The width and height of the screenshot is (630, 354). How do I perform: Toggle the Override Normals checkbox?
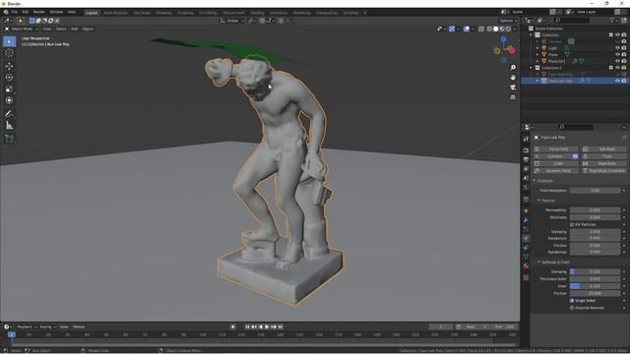click(572, 308)
